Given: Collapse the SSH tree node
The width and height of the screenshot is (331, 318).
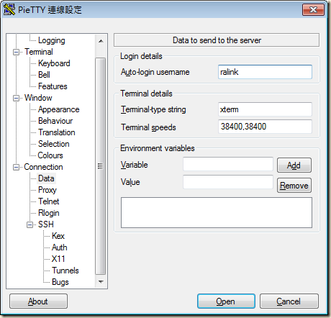Looking at the screenshot, I should [x=30, y=224].
